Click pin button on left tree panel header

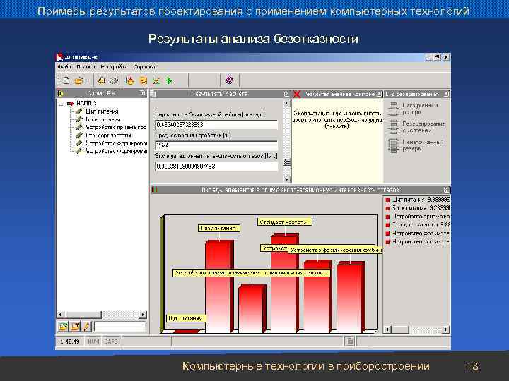click(143, 93)
